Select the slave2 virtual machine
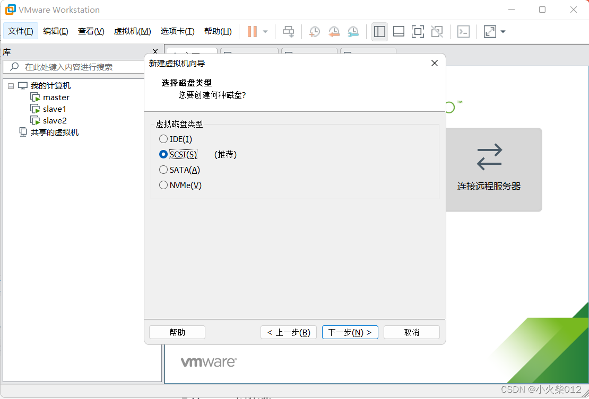Screen dimensions: 589x399 (55, 121)
